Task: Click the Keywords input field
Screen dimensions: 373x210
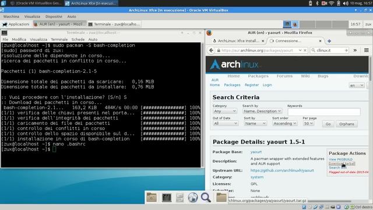Action: click(324, 112)
